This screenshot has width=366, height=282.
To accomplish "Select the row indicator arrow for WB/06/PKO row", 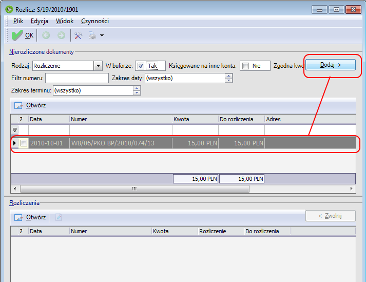I will [14, 143].
